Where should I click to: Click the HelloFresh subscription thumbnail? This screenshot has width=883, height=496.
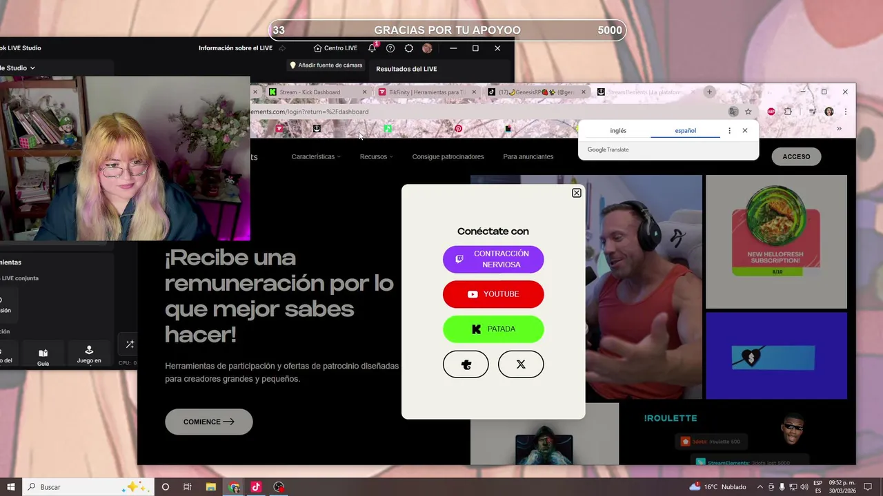click(776, 241)
